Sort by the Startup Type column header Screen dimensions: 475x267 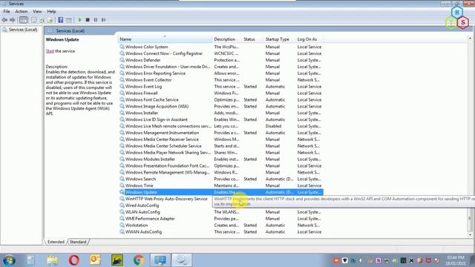pos(279,39)
